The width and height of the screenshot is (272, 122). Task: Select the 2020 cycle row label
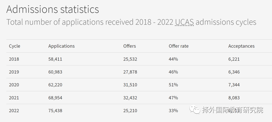click(14, 85)
